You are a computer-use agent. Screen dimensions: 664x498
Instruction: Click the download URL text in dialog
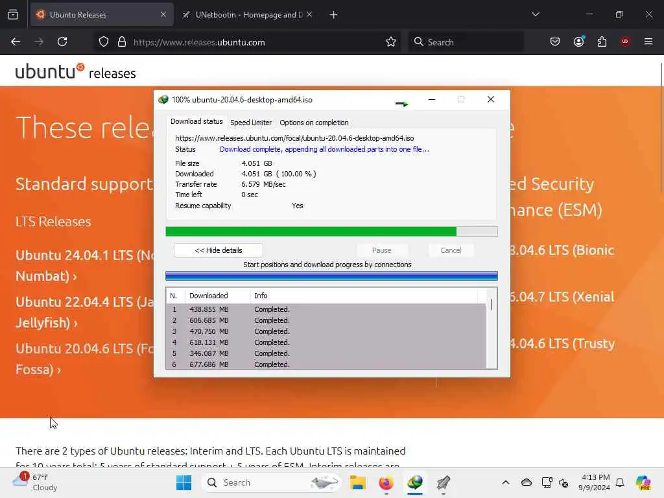pos(294,138)
